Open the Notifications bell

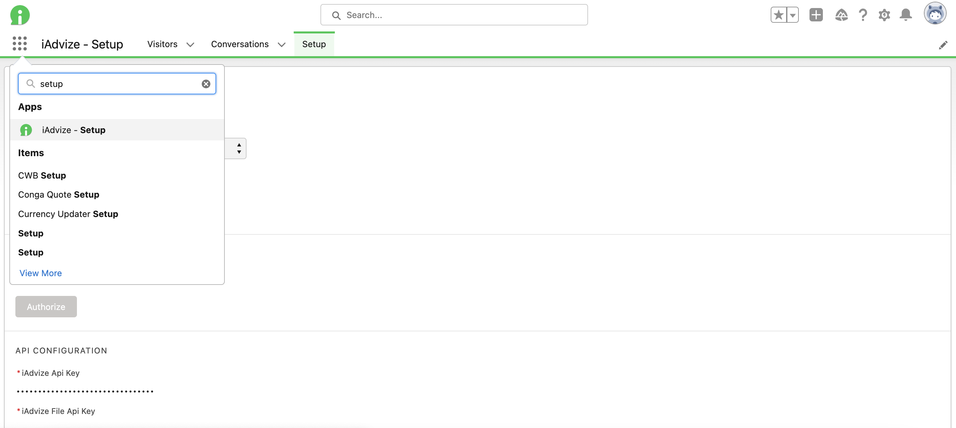tap(905, 15)
